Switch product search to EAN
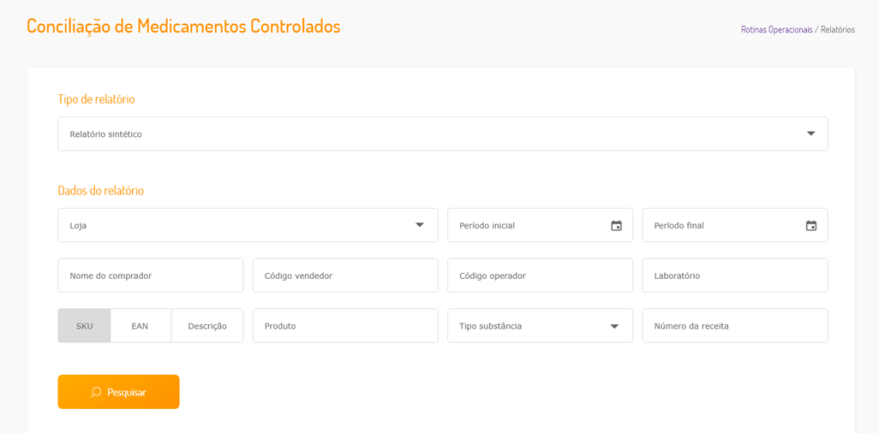Screen dimensions: 879x433 (x=140, y=326)
